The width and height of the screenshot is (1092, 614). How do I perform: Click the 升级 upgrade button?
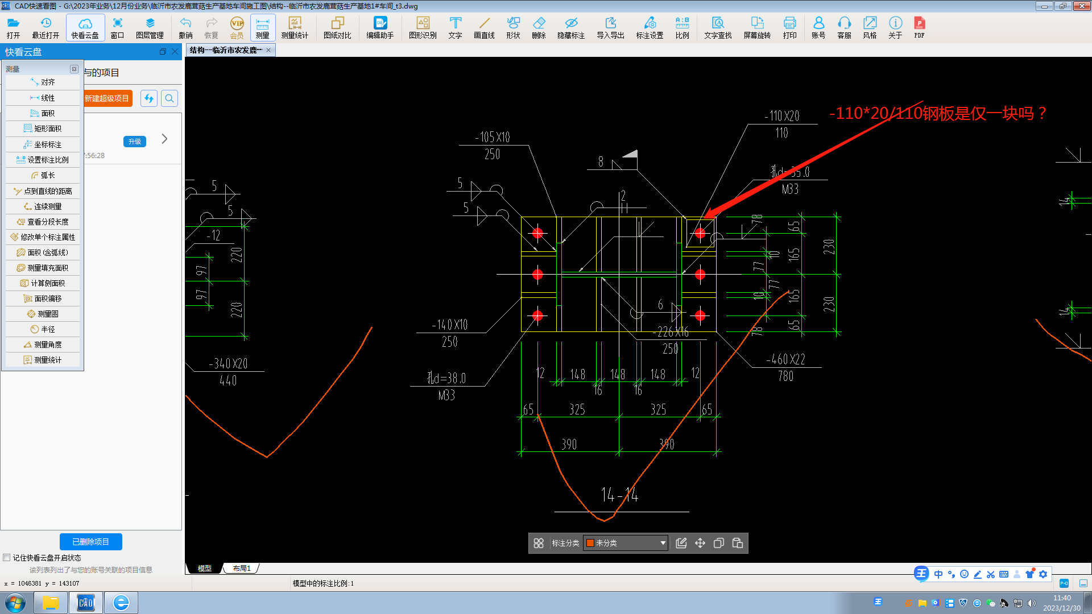tap(135, 142)
